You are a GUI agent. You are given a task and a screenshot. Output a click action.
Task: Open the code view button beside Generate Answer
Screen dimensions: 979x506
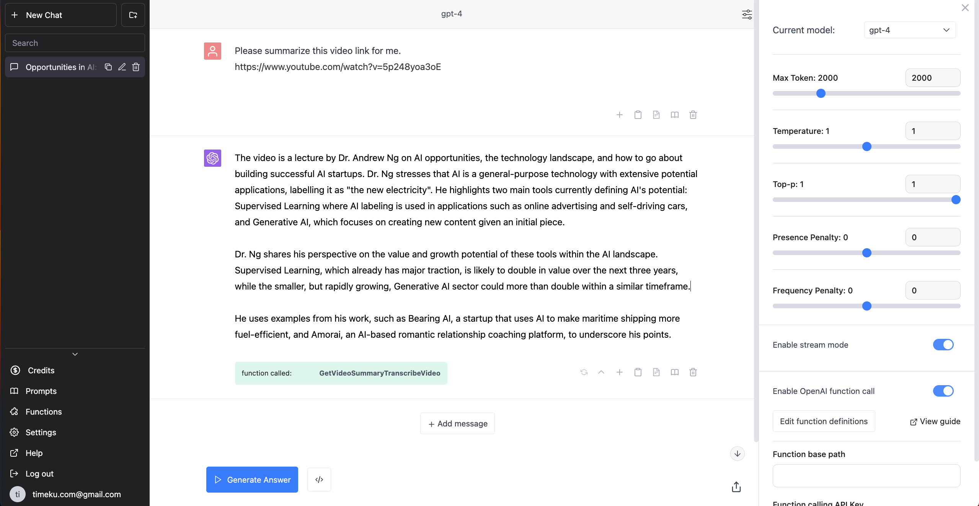pos(319,480)
